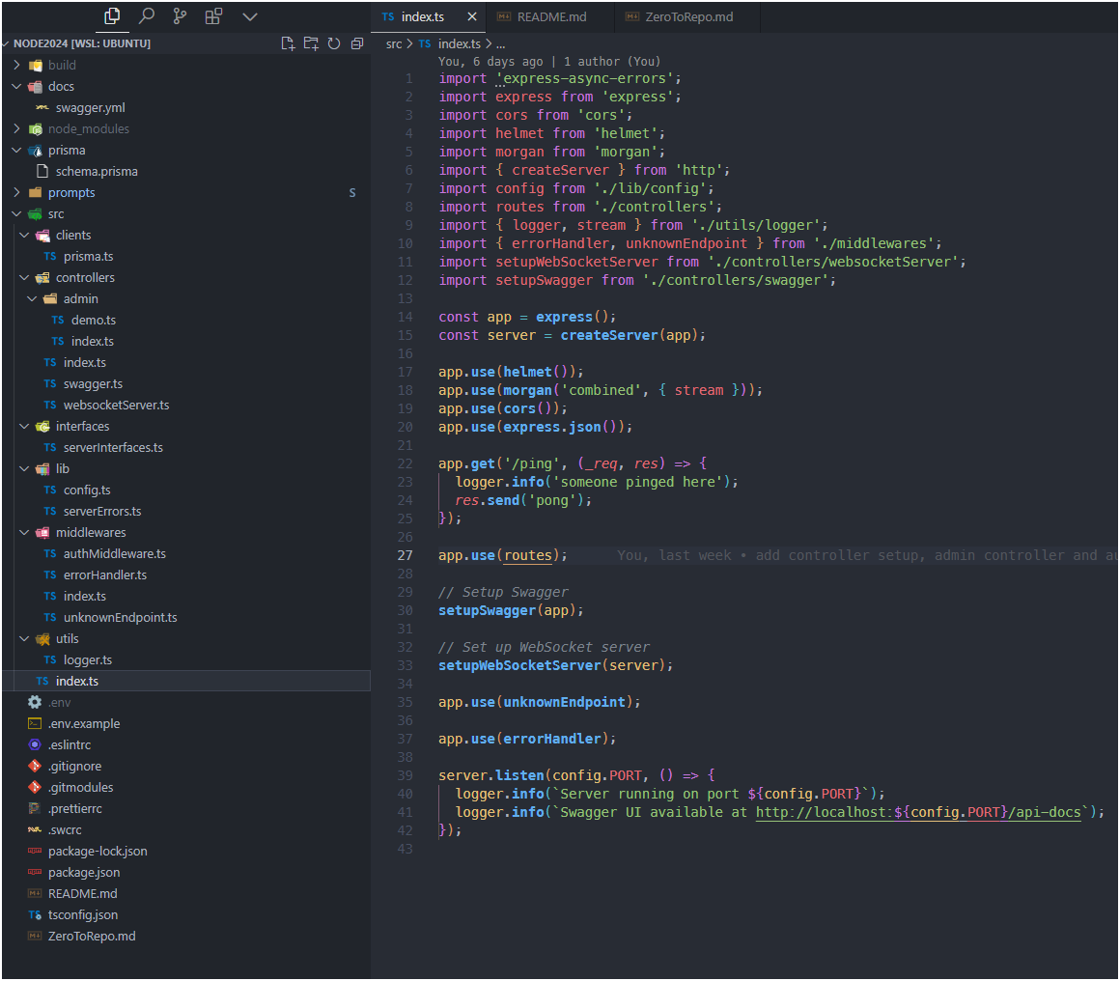The image size is (1120, 981).
Task: Open the additional views chevron dropdown
Action: (x=250, y=16)
